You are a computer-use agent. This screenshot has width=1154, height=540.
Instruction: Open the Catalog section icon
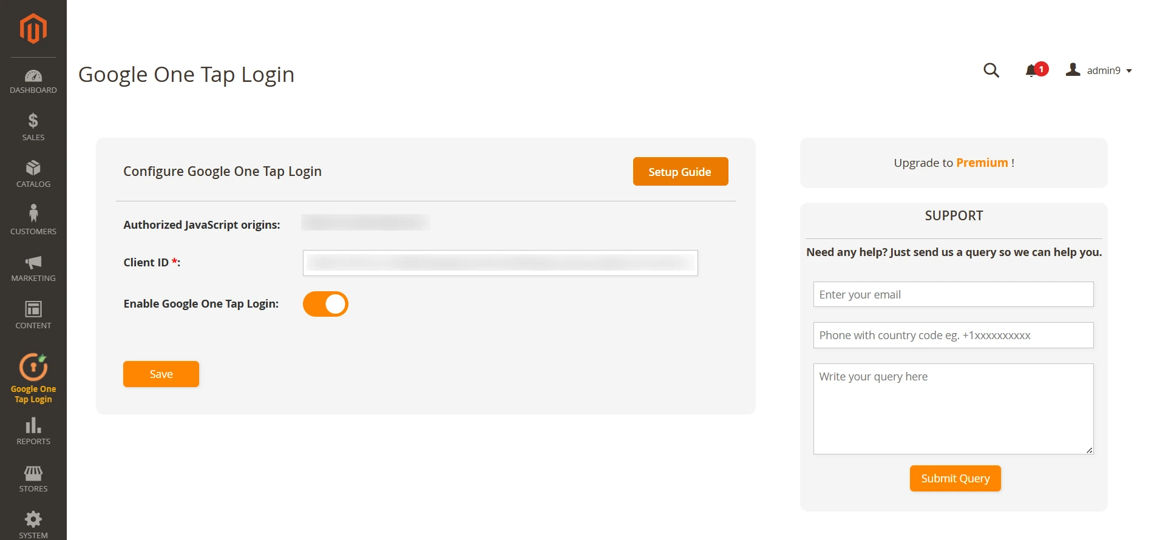(33, 170)
